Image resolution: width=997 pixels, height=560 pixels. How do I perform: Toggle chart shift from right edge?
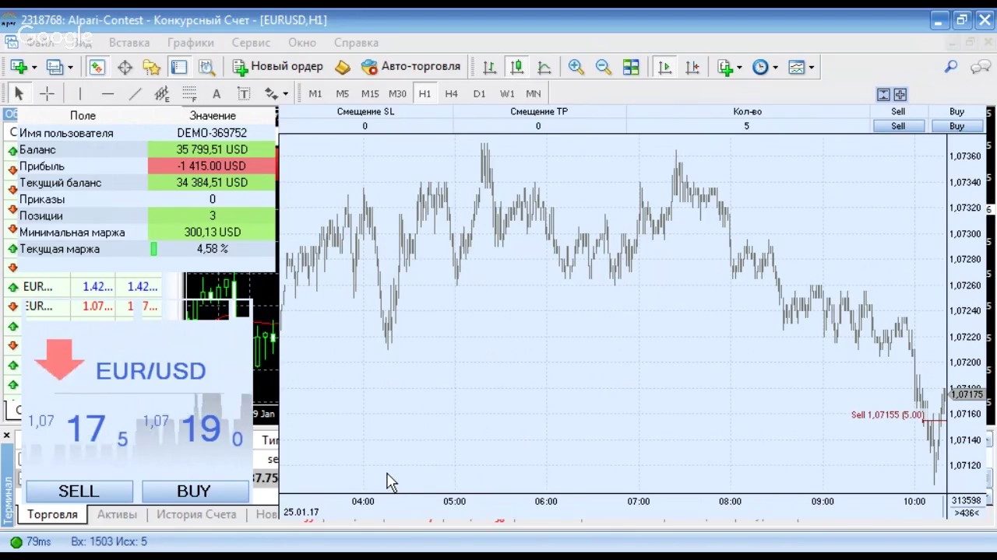(x=692, y=67)
